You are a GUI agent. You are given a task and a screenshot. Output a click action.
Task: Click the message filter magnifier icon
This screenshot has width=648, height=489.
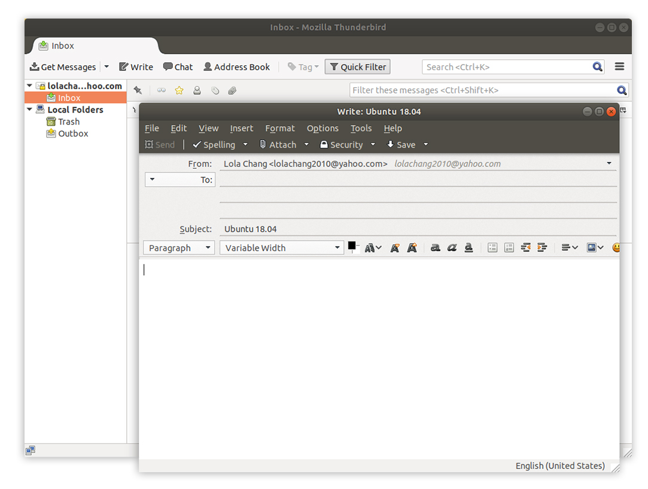(x=622, y=90)
